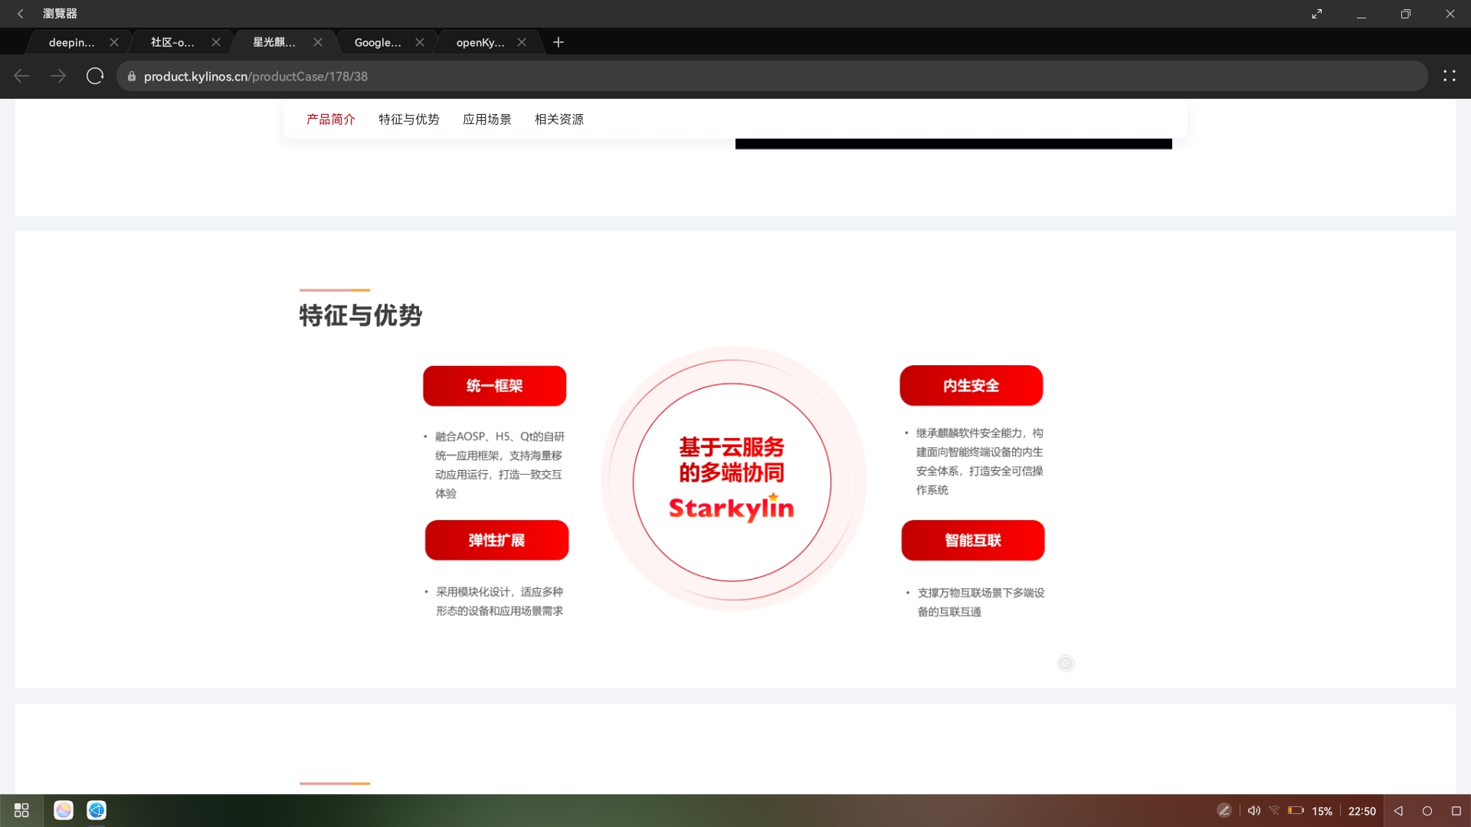Click the 智能互联 red button
The height and width of the screenshot is (827, 1471).
(972, 540)
